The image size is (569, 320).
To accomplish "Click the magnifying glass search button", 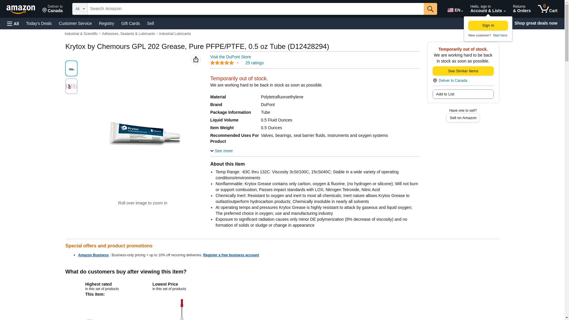I will 430,9.
